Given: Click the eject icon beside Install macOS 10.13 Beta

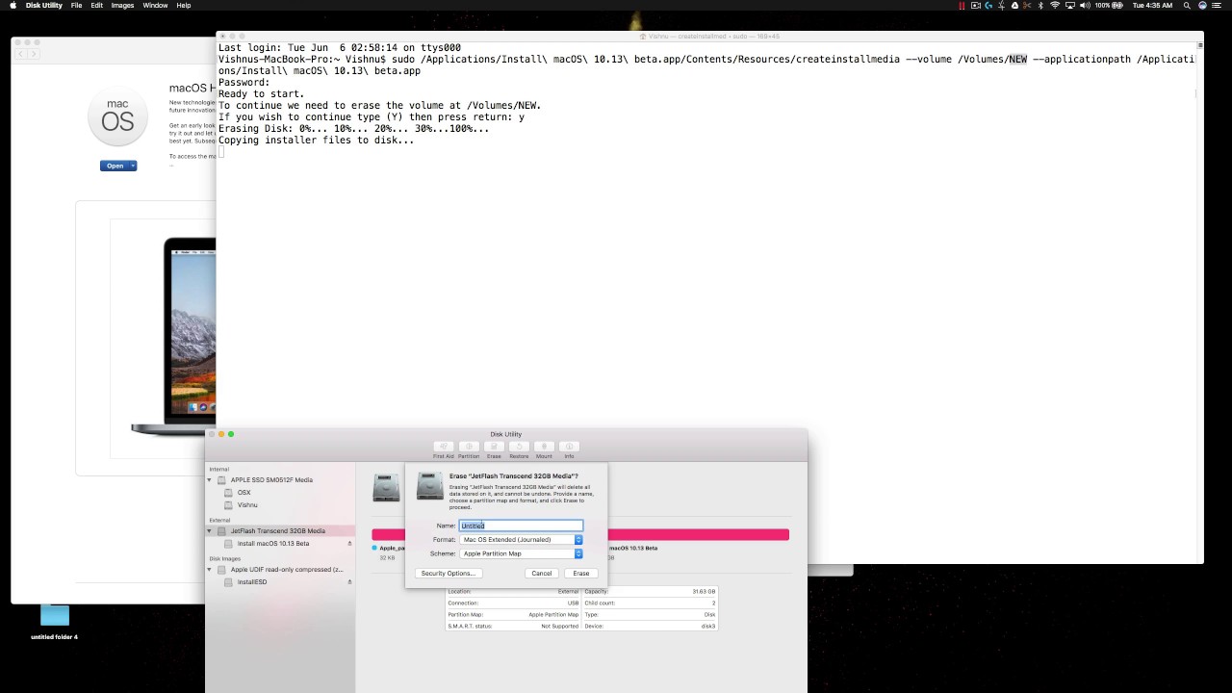Looking at the screenshot, I should (349, 544).
